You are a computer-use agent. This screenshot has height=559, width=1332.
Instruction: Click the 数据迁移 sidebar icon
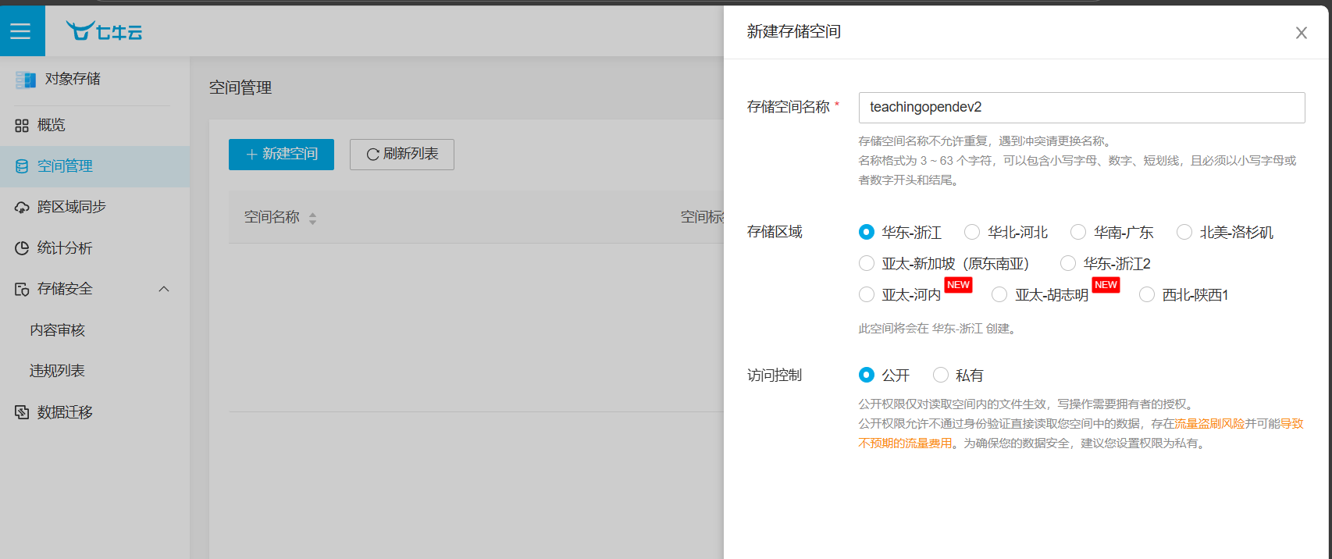22,412
